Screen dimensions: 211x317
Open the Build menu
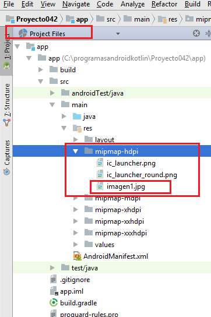[192, 4]
